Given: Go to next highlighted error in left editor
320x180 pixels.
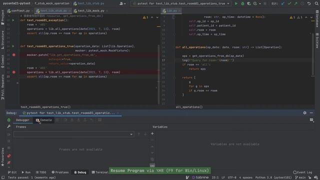Looking at the screenshot, I should click(x=157, y=17).
